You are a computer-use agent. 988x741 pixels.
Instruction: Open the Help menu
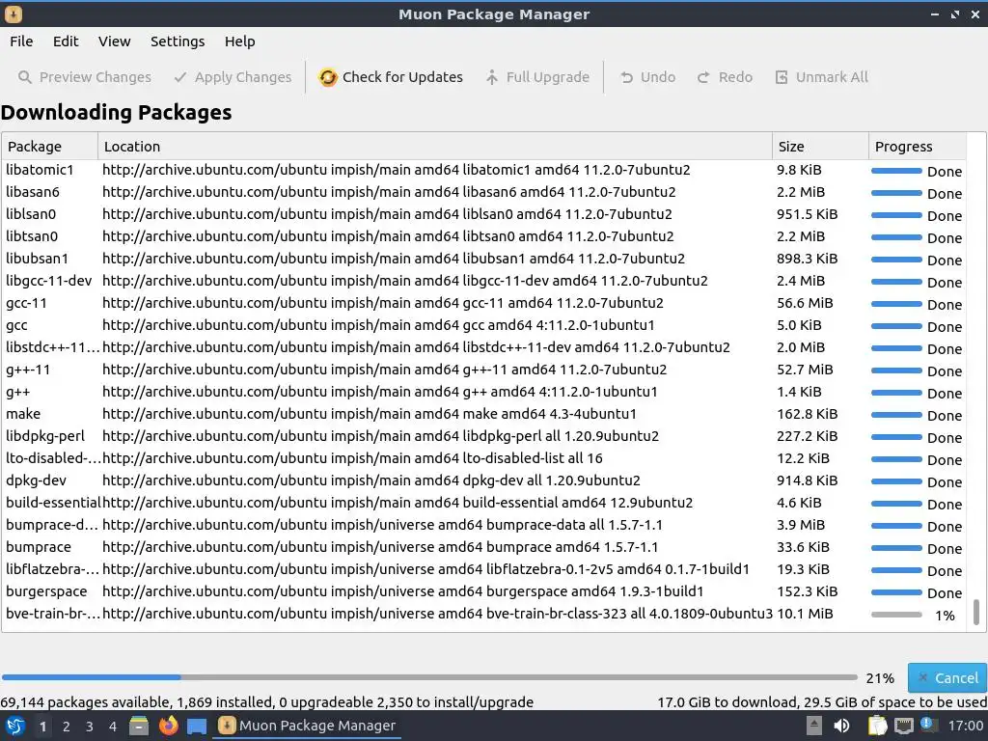(x=239, y=41)
